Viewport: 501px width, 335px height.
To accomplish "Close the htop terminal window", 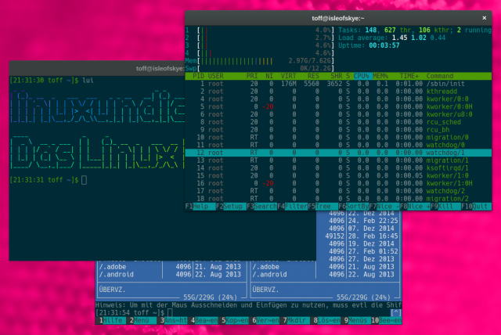I will (484, 18).
